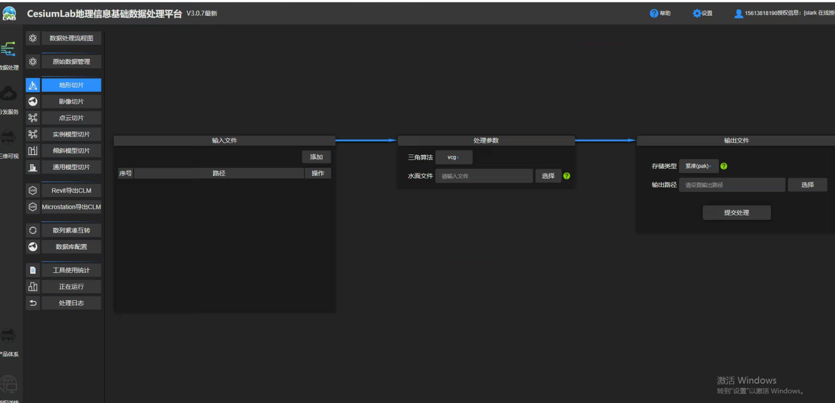Select 通用模型切片 menu item
Screen dimensions: 835x403
(x=71, y=167)
